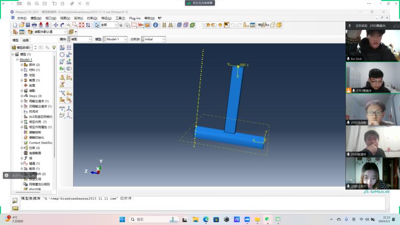Open the 分析步 Initial dropdown

pos(153,39)
